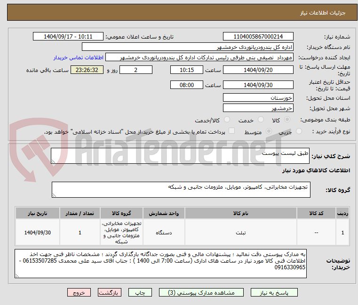Click the requester field مهرداد نصیفی
Viewport: 358px width, 305px height.
click(x=199, y=57)
